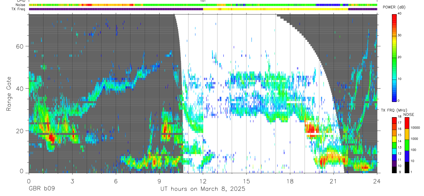Viewport: 424px width, 196px height.
Task: Pick the red 17-18 MHz frequency swatch
Action: pyautogui.click(x=394, y=121)
